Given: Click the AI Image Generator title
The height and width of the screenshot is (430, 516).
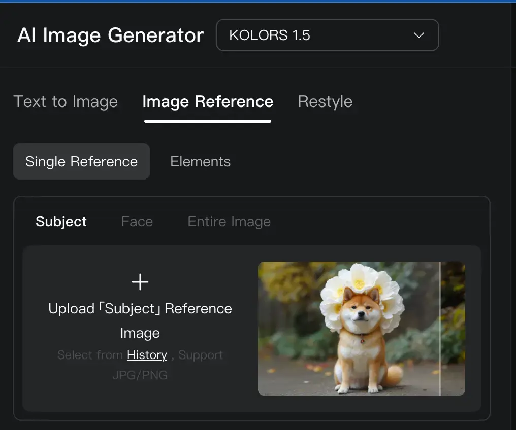Looking at the screenshot, I should click(x=111, y=35).
